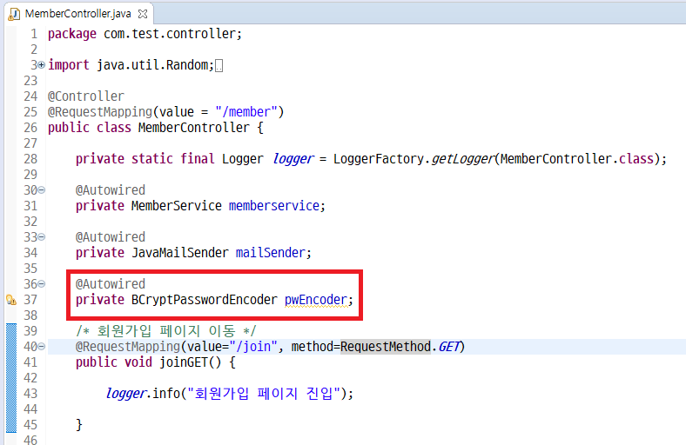
Task: Click @Autowired annotation on line 36
Action: point(111,284)
